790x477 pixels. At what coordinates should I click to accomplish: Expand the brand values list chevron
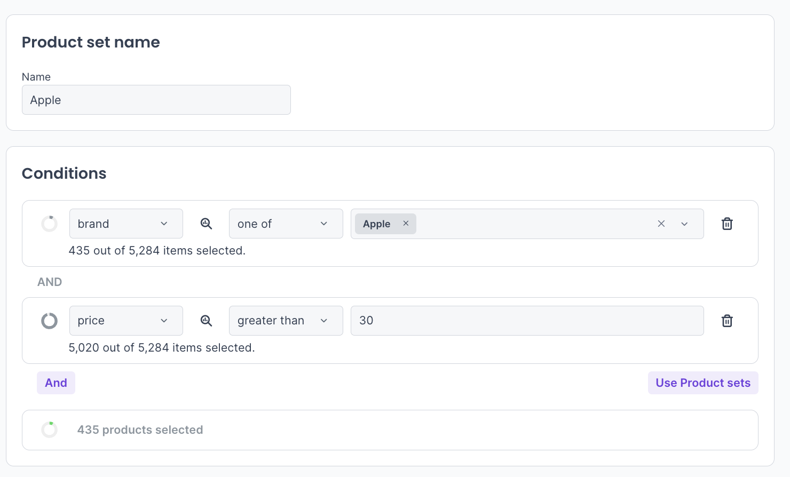tap(684, 224)
